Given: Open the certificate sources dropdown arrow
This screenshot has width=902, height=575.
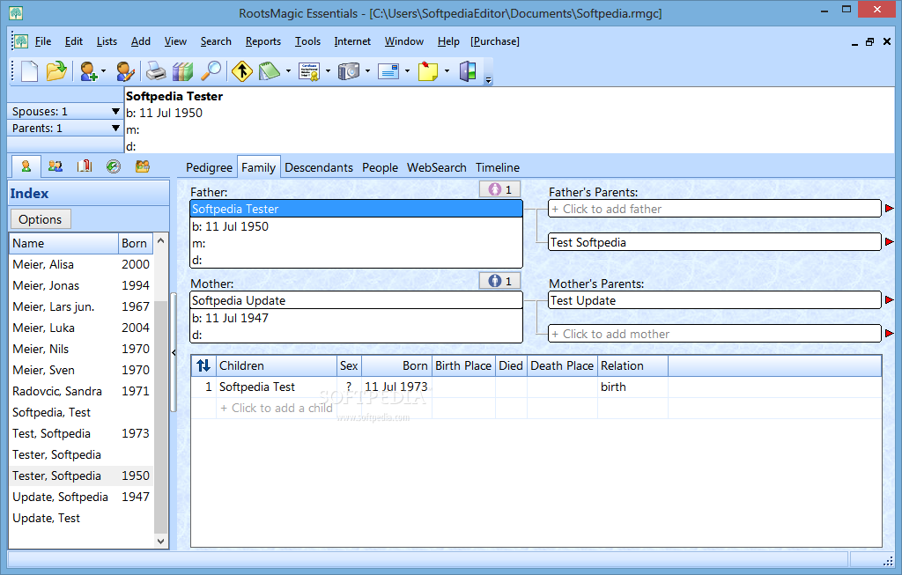Looking at the screenshot, I should point(328,71).
